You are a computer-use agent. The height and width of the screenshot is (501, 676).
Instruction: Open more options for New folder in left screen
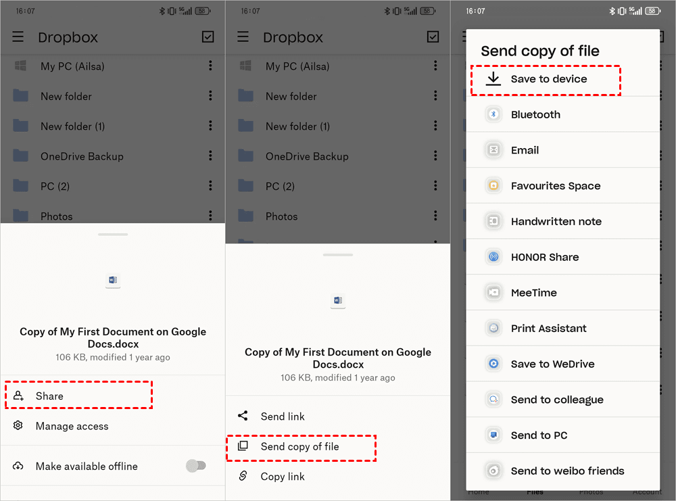(210, 95)
